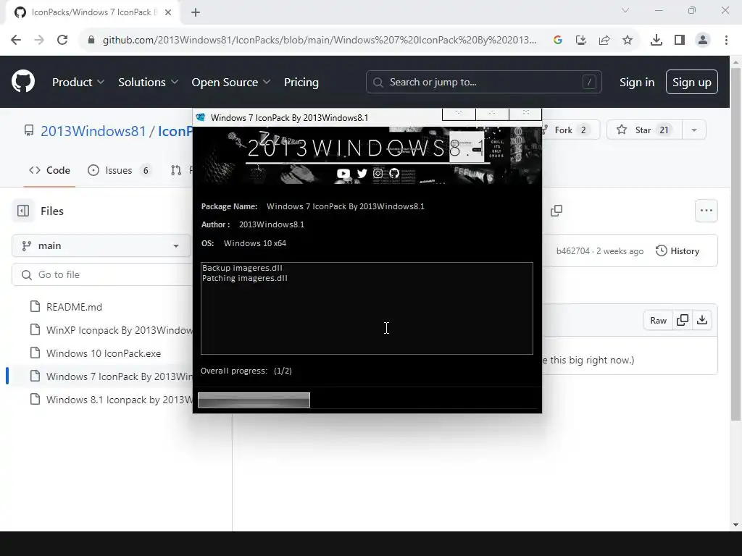Expand the Solutions dropdown
This screenshot has height=556, width=742.
pyautogui.click(x=148, y=83)
